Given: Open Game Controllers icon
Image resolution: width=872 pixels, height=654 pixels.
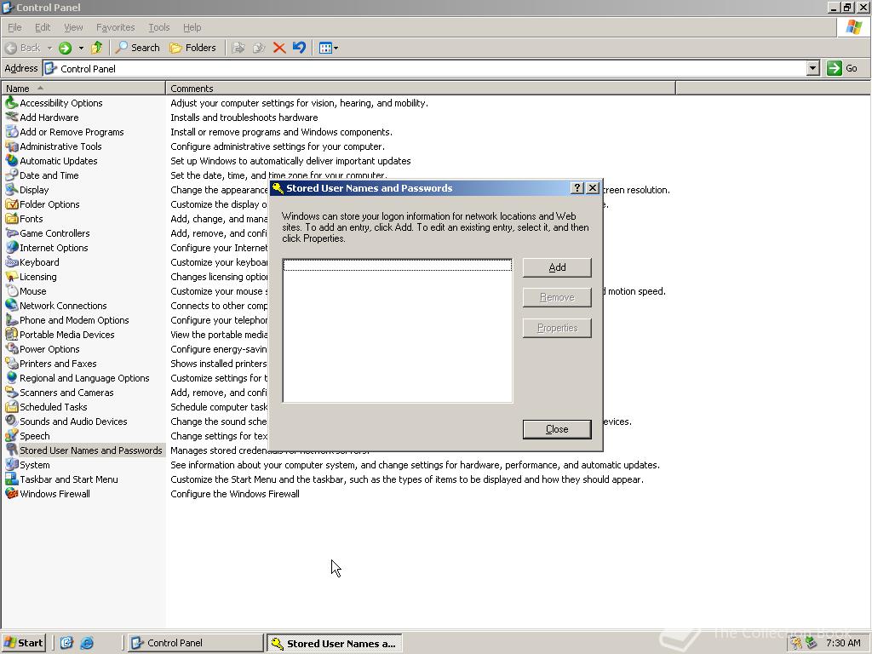Looking at the screenshot, I should pos(12,233).
